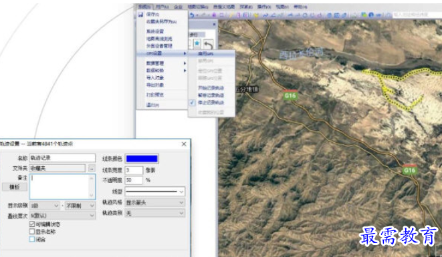The width and height of the screenshot is (442, 257).
Task: Click the 文件夹 field showing 收藏夹
Action: [58, 168]
